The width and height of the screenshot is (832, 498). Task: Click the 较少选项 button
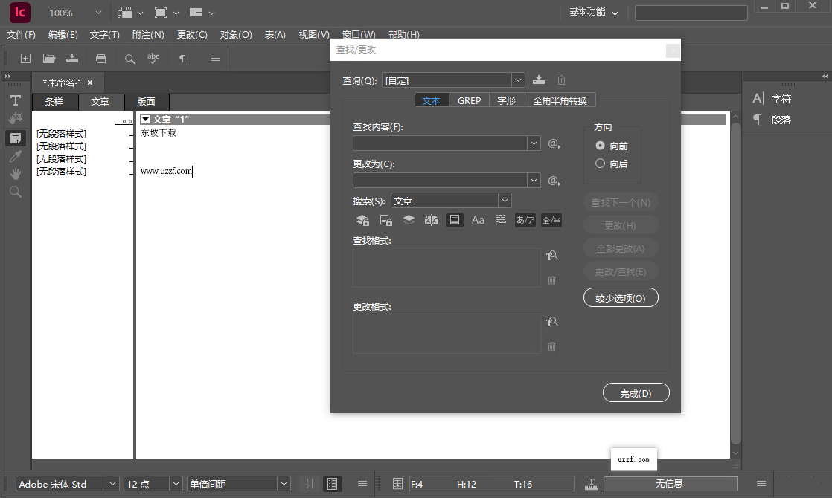tap(621, 297)
